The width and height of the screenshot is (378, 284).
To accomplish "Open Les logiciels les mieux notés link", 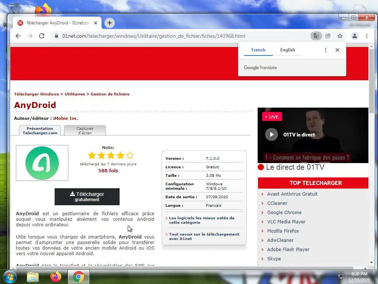I will [202, 220].
